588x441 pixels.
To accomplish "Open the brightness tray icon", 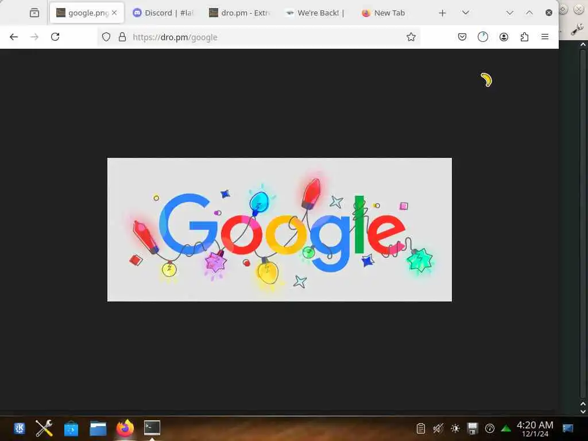I will pos(455,428).
